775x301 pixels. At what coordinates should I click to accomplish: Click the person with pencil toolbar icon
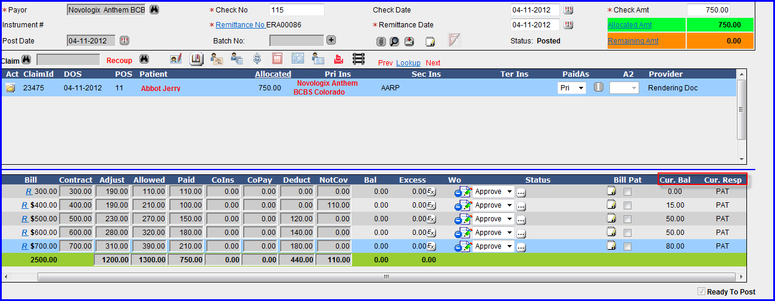(x=176, y=59)
